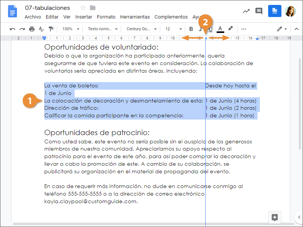Open the more options ellipsis button

(244, 29)
